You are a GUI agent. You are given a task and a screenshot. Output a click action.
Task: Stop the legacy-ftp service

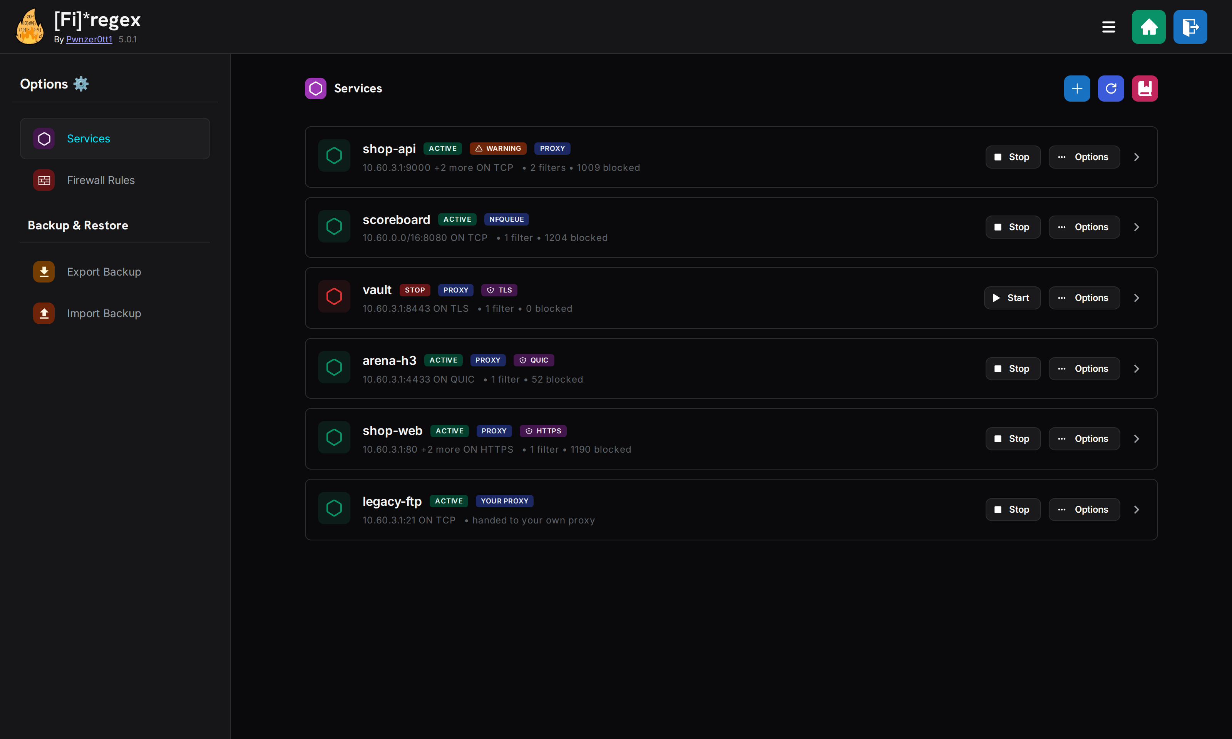pos(1013,510)
